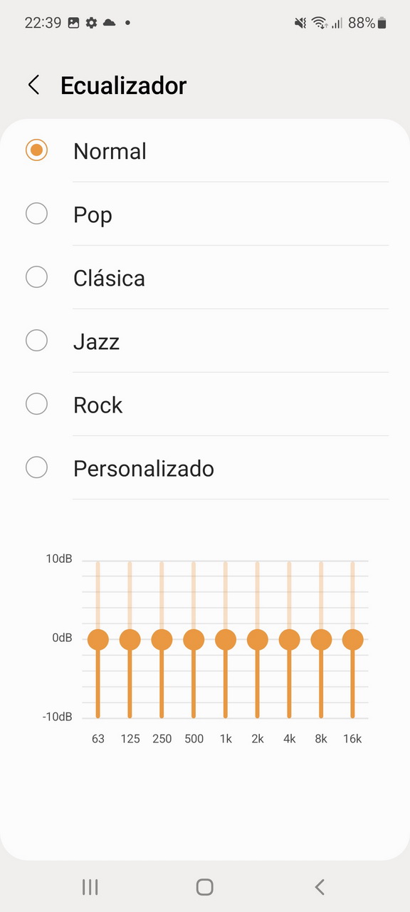Click the 16k band slider handle
The image size is (410, 912).
(353, 639)
